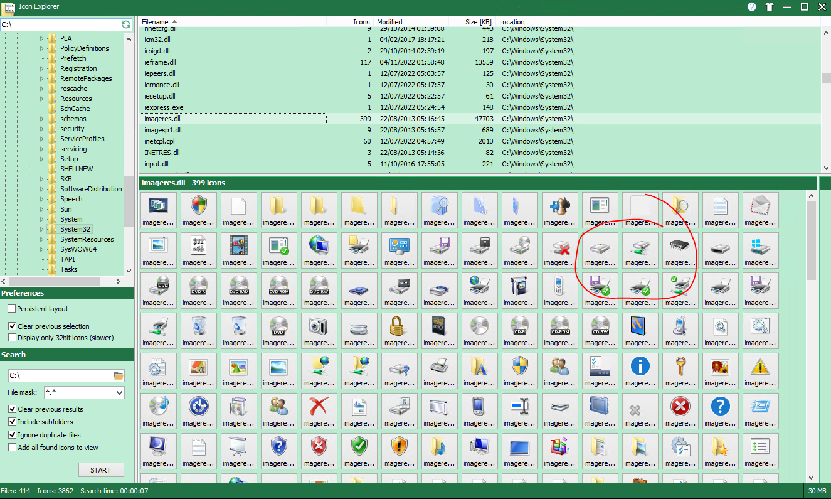Screen dimensions: 831x499
Task: Expand the RemotePackages folder node
Action: point(42,78)
